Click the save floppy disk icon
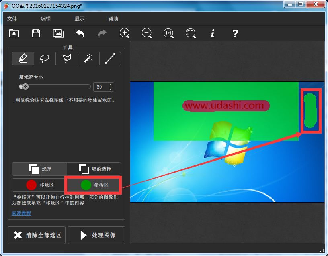Image resolution: width=328 pixels, height=256 pixels. 36,33
